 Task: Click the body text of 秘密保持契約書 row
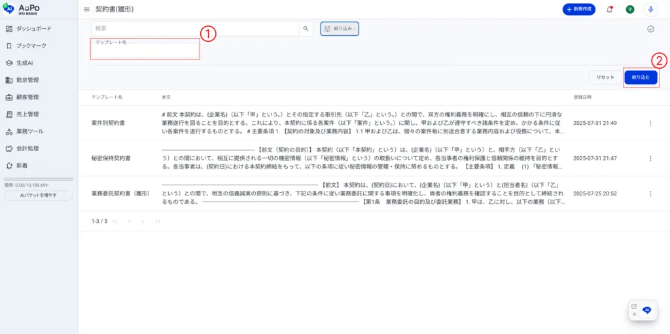pos(362,158)
